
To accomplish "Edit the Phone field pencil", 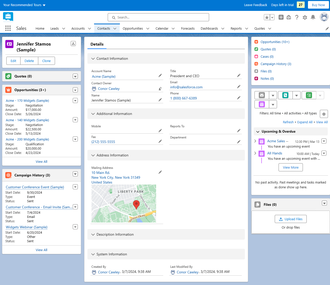I will [239, 98].
